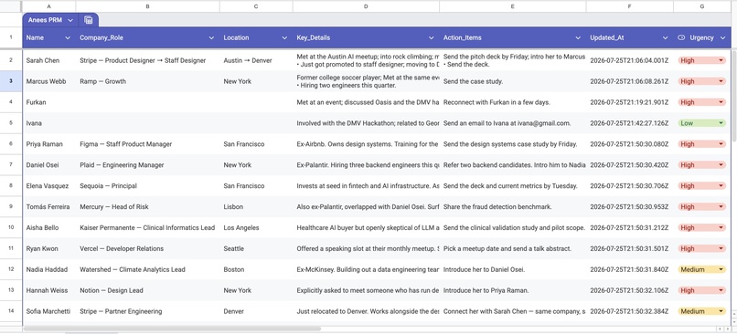Change Marcus Webb's High urgency chip
Viewport: 737px width, 334px height.
tap(701, 81)
